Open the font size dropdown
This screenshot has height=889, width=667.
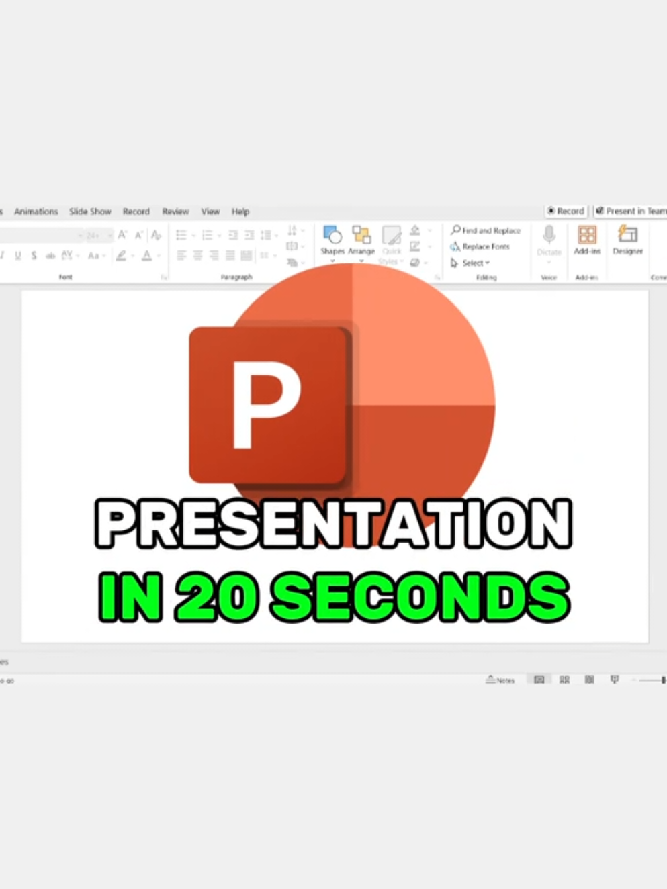pyautogui.click(x=109, y=236)
